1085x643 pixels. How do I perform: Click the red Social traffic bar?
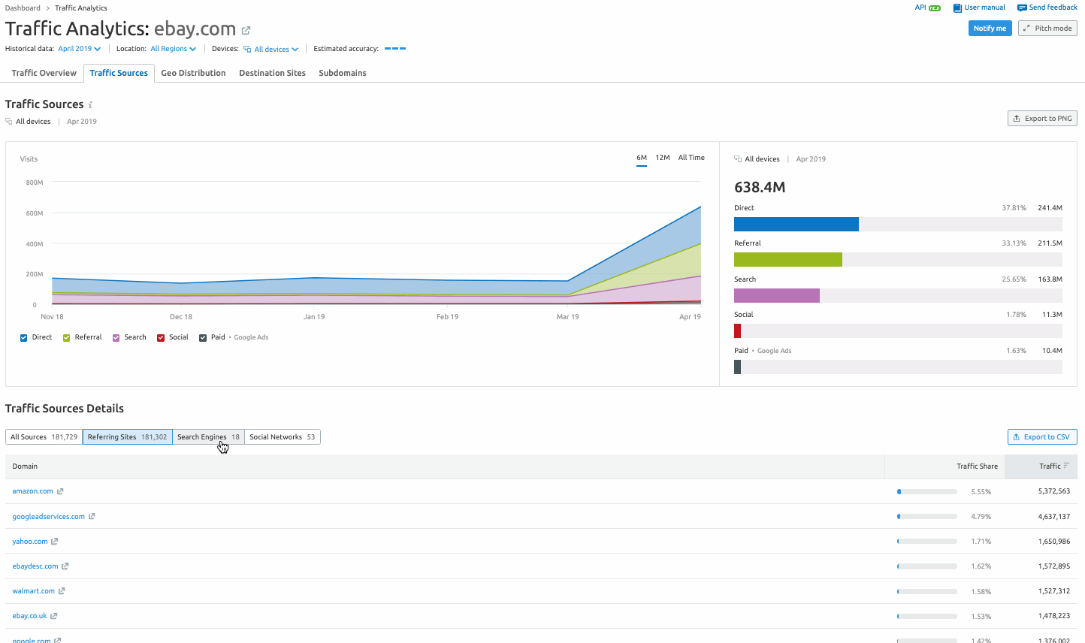[x=737, y=331]
